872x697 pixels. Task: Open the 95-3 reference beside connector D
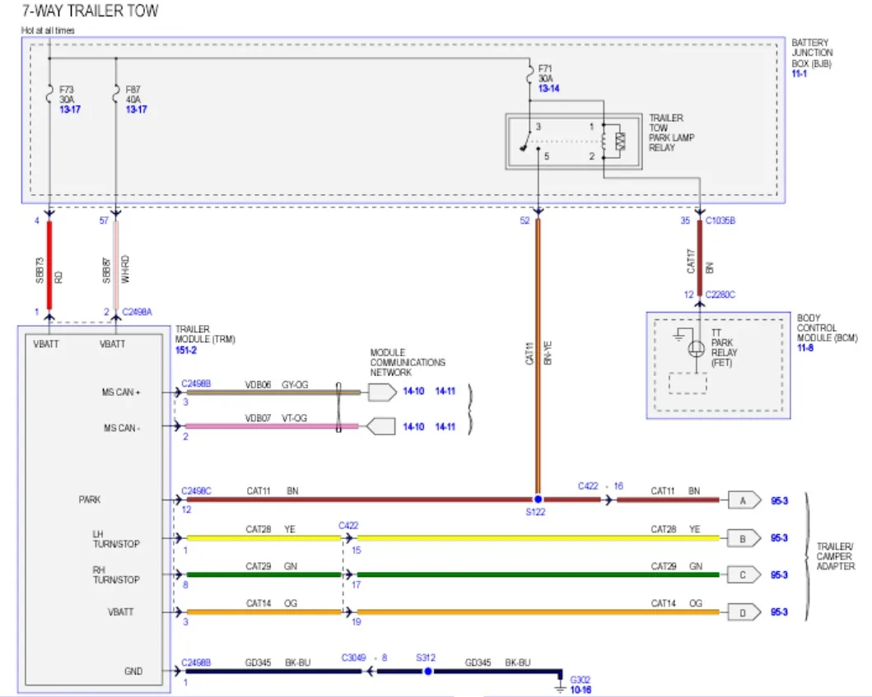click(779, 612)
